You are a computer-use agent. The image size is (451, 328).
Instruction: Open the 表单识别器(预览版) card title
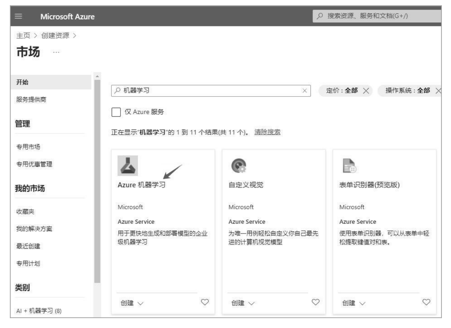click(x=369, y=185)
